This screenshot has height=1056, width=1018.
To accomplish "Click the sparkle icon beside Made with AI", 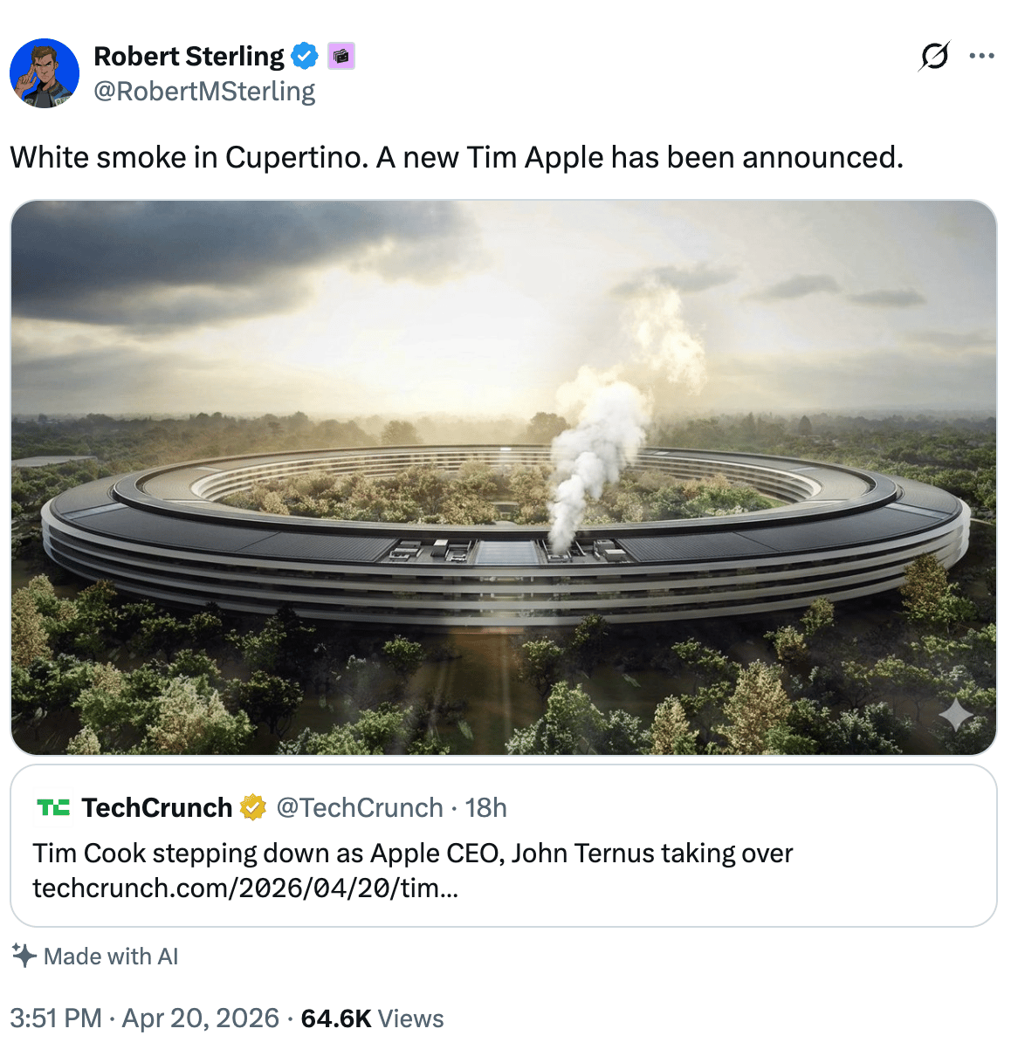I will [24, 956].
